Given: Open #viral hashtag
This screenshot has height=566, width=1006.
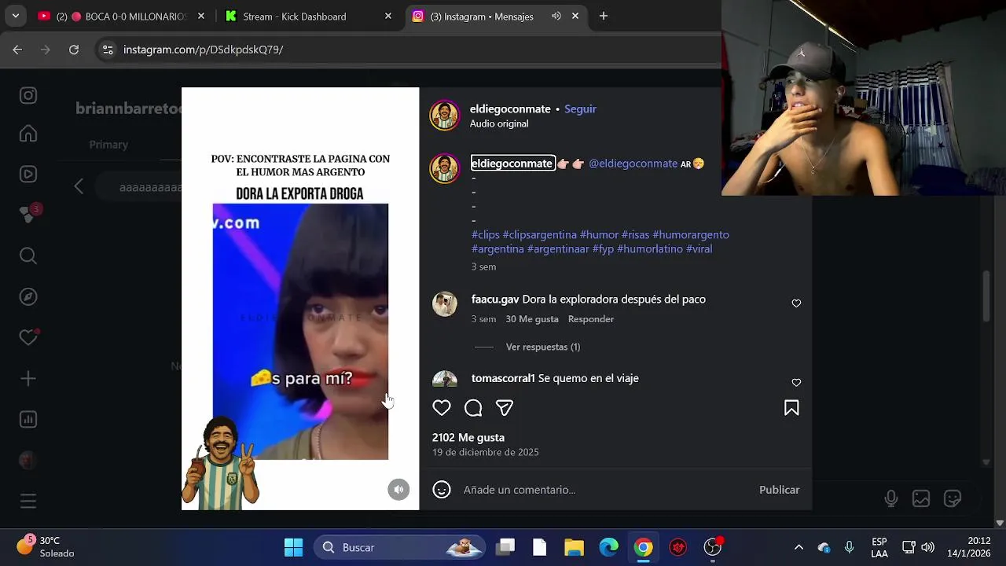Looking at the screenshot, I should (x=699, y=248).
